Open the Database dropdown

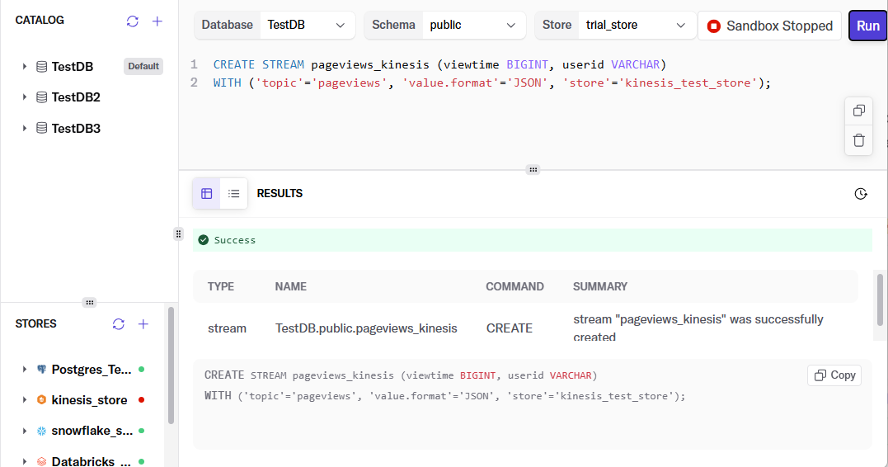(307, 26)
